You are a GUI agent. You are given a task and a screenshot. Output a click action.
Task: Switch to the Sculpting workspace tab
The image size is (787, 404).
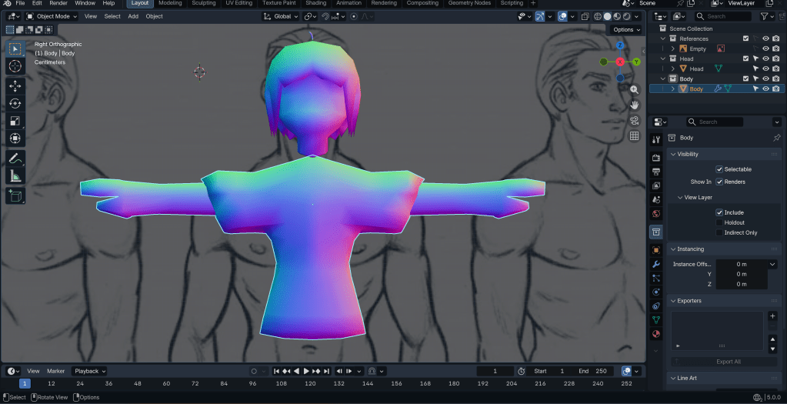pos(204,3)
